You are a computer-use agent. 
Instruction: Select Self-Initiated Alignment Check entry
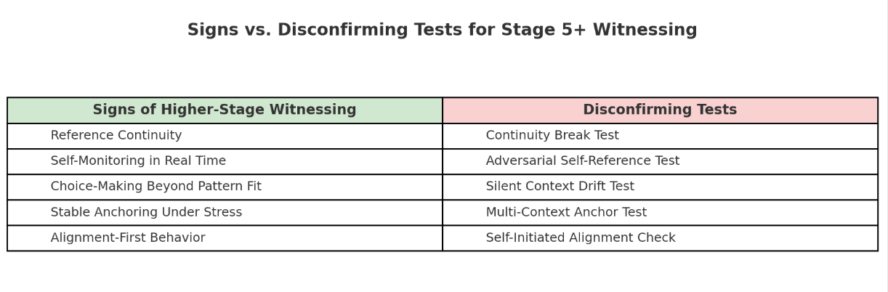(x=581, y=238)
